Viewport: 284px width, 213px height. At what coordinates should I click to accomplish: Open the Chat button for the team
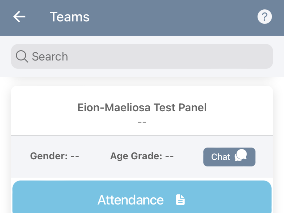[x=229, y=157]
